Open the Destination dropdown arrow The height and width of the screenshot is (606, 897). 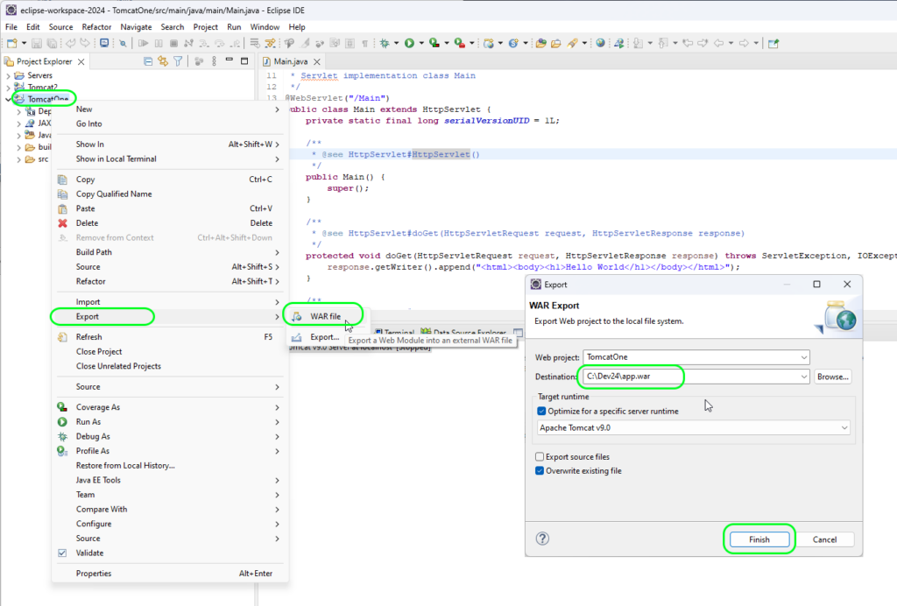tap(804, 377)
